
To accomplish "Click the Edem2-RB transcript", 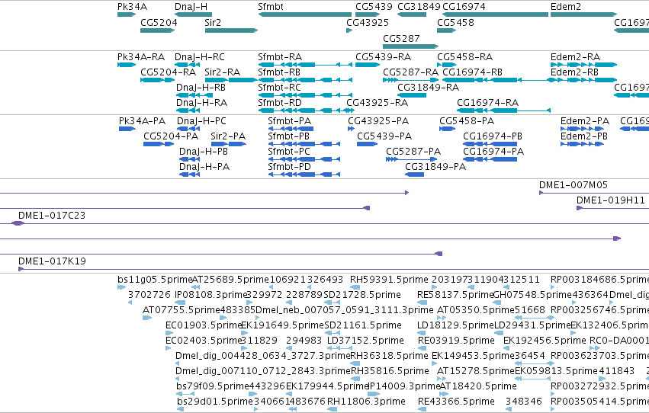I will point(583,80).
